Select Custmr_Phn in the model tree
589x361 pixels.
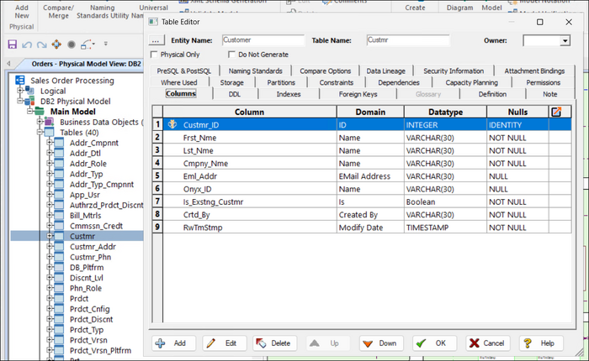coord(90,257)
